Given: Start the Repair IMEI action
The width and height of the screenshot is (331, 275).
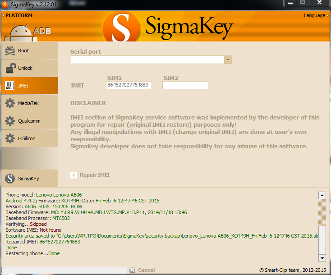Looking at the screenshot, I should [95, 175].
